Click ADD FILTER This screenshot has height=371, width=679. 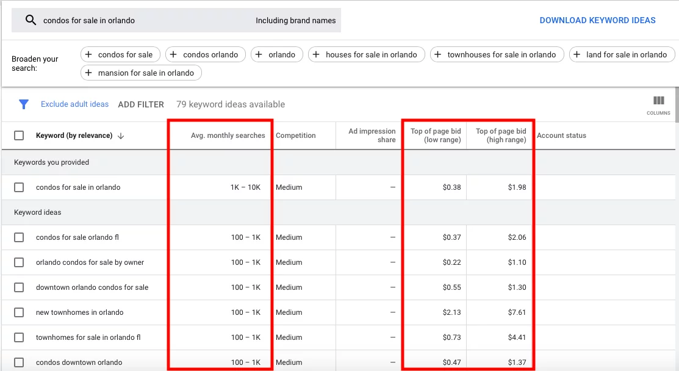pyautogui.click(x=141, y=104)
